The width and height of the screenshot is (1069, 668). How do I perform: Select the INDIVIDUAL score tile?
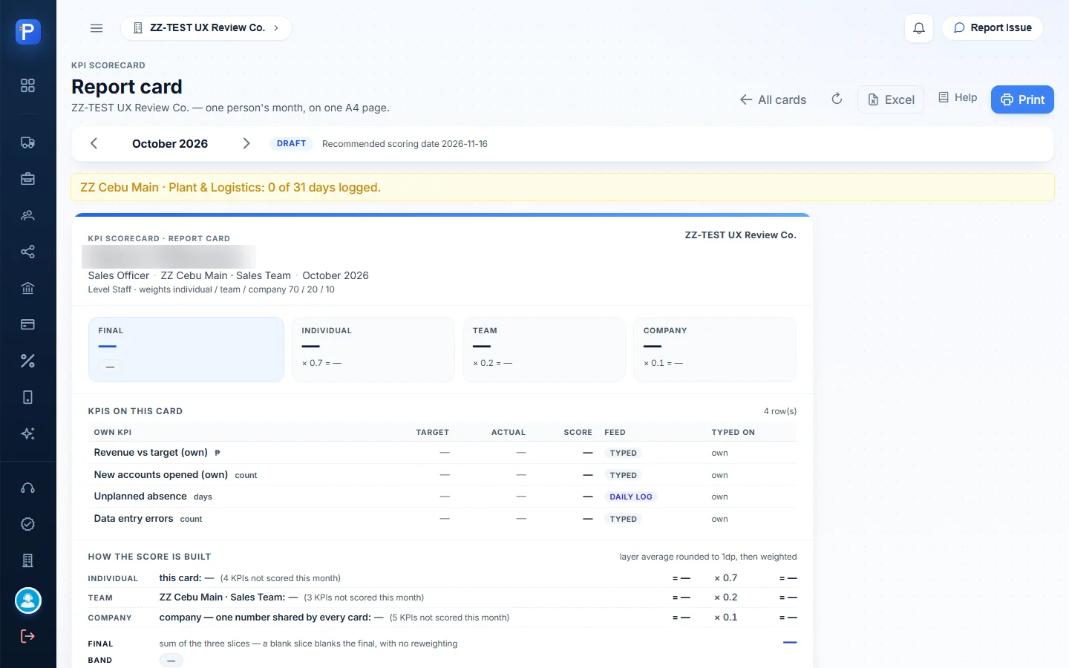pyautogui.click(x=373, y=350)
